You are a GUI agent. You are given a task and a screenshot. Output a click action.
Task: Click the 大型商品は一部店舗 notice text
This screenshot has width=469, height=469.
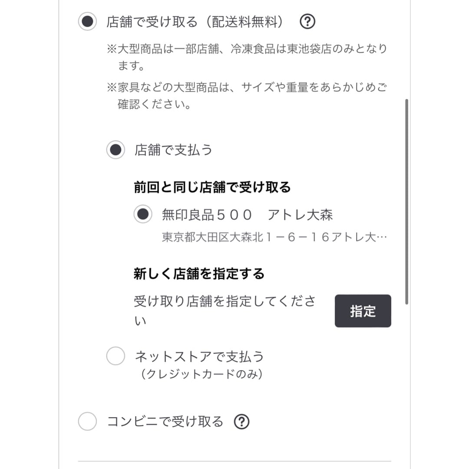[x=247, y=49]
